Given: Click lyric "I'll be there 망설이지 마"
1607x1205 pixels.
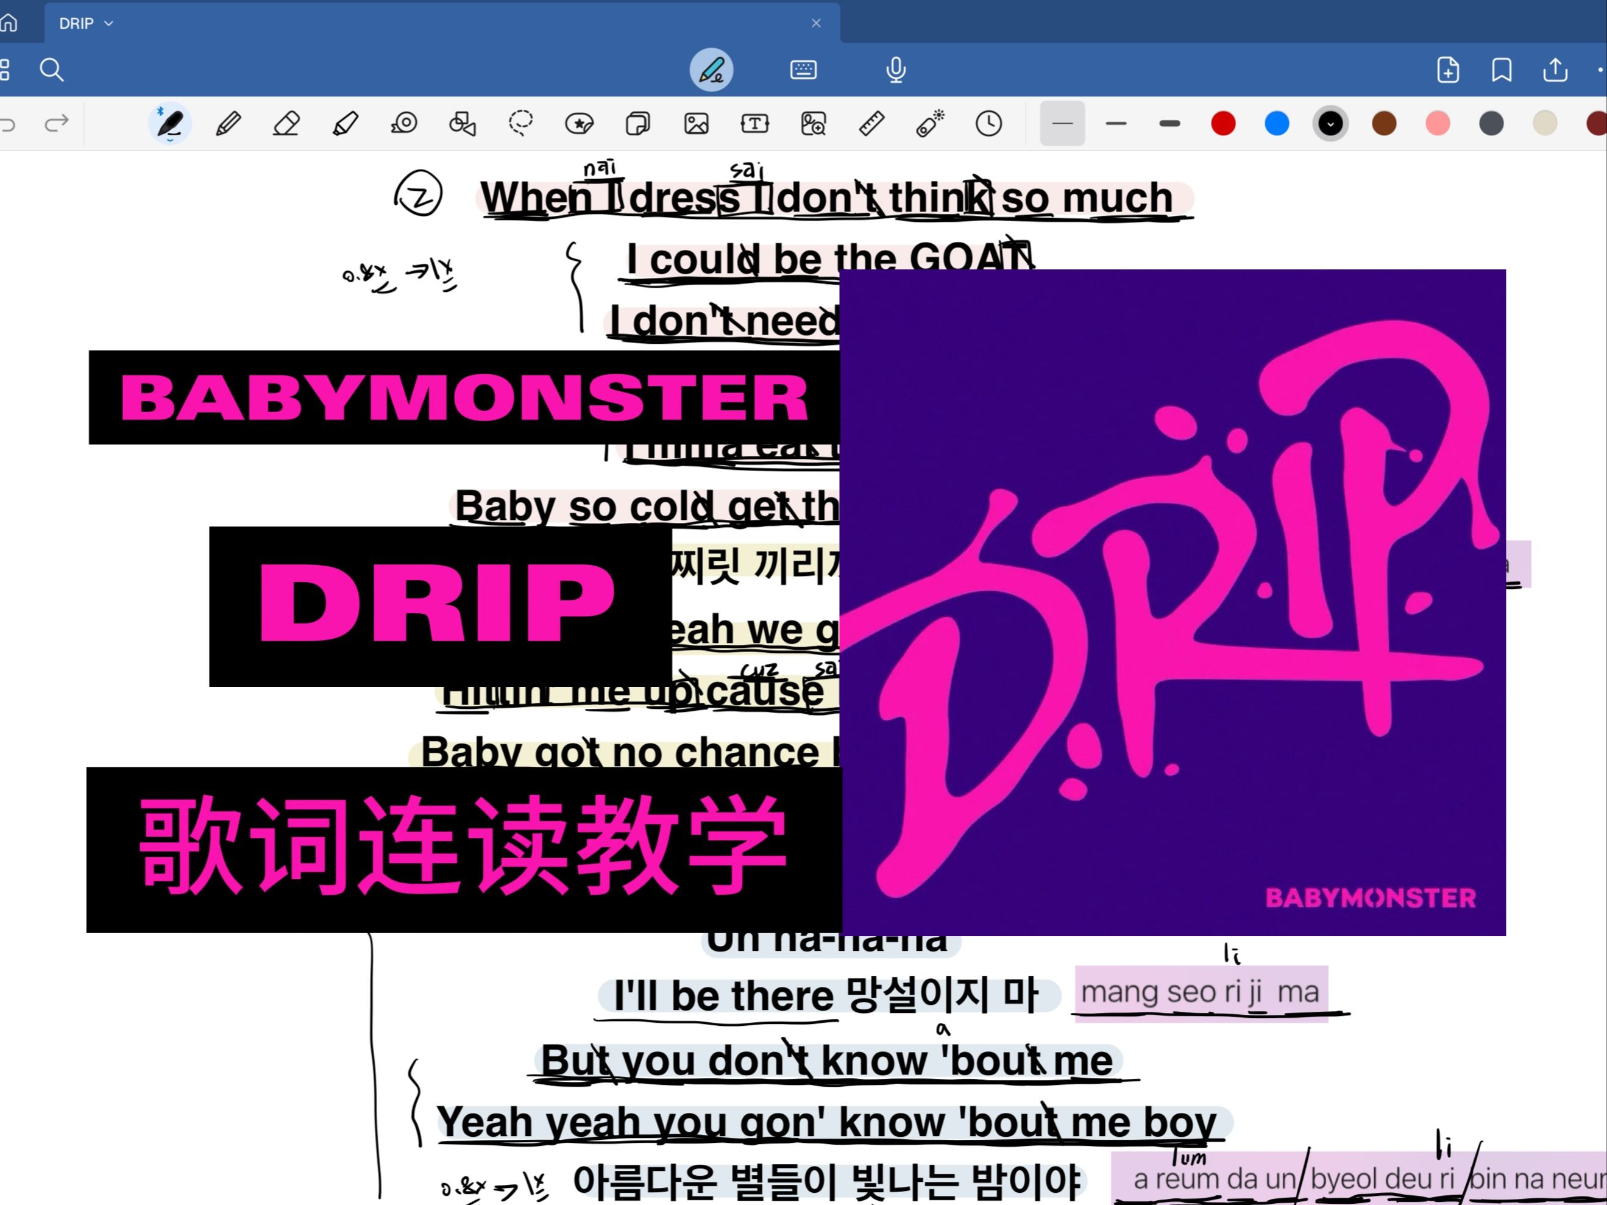Looking at the screenshot, I should click(827, 995).
